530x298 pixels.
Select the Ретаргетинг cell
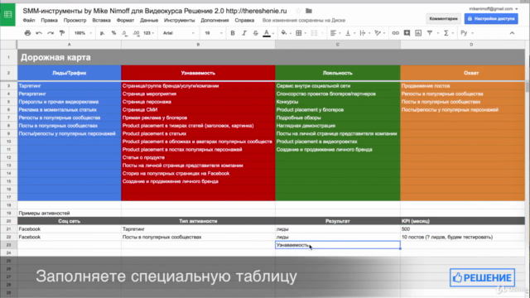70,94
